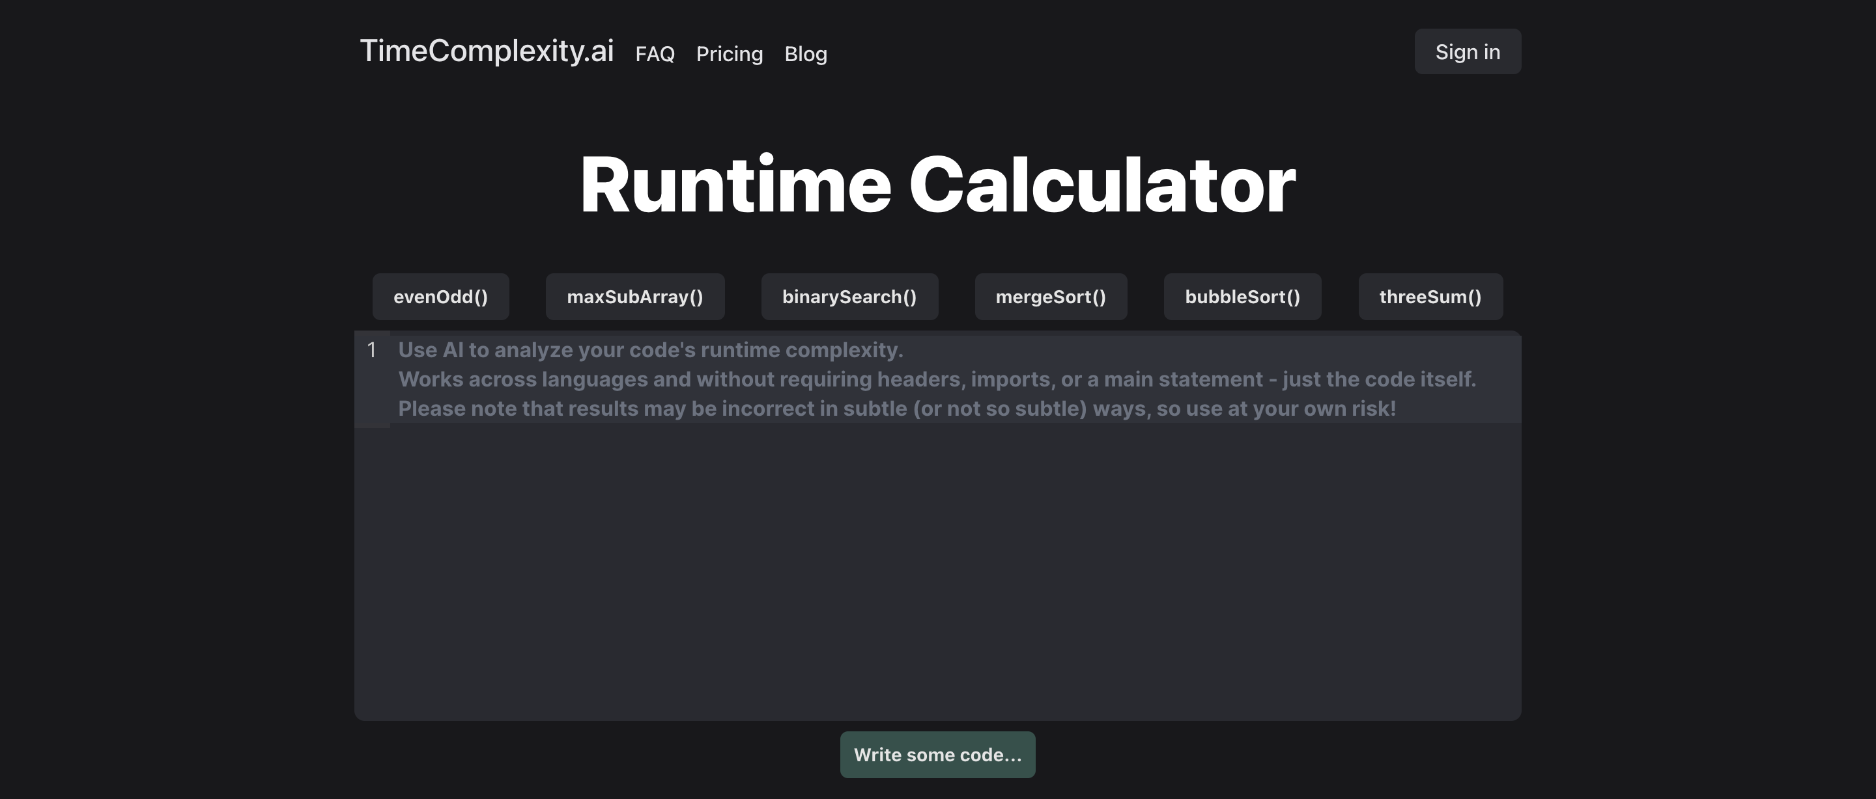Click the placeholder warning about incorrect results
Screen dimensions: 1876x799
[896, 408]
